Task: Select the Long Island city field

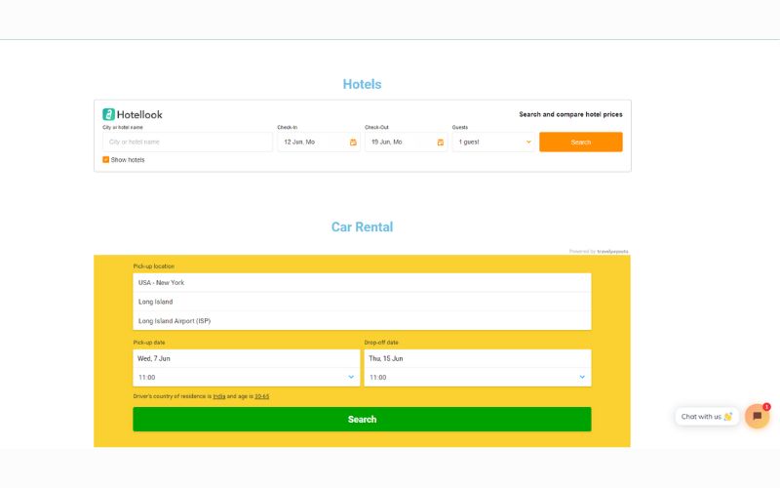Action: tap(362, 302)
